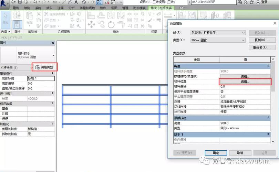Click the 编辑类型 button in Properties panel
The width and height of the screenshot is (279, 172).
(x=44, y=67)
